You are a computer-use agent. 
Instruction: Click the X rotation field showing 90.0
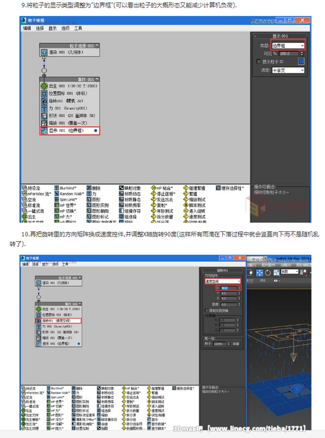coord(229,288)
